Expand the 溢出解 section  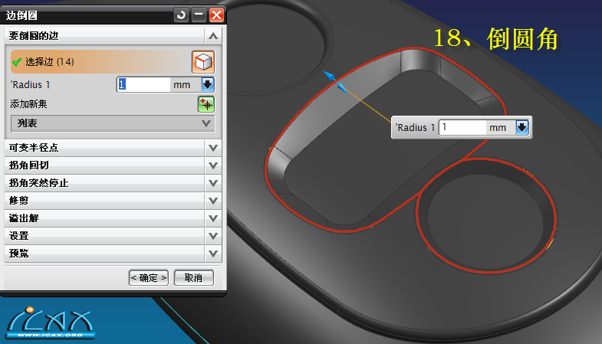coord(213,218)
